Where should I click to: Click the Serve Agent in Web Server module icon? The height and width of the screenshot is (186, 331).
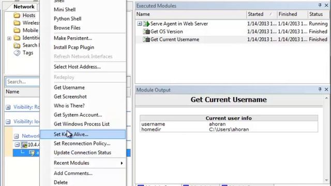[146, 24]
